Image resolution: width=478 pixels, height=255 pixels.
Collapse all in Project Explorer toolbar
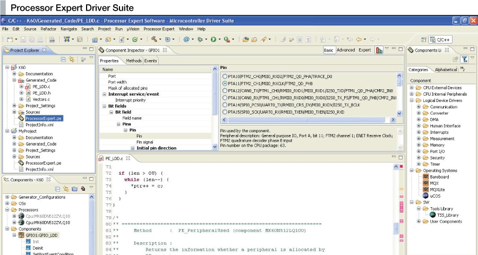(64, 59)
